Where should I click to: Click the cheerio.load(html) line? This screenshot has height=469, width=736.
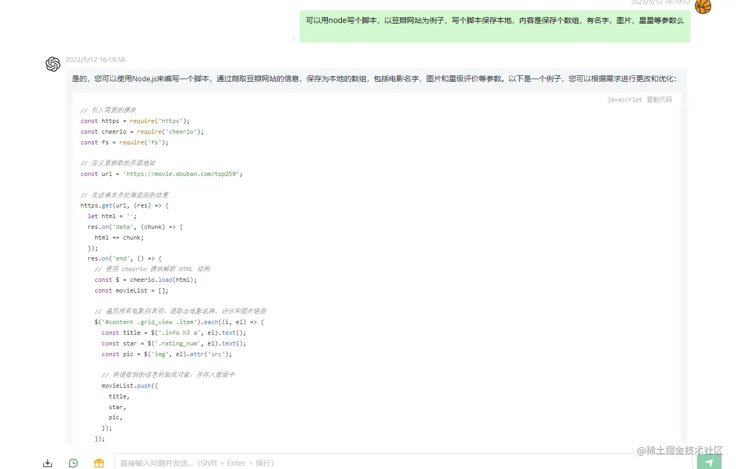[x=145, y=280]
